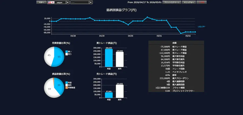Click the 買トレード損益(円) chart title

coord(107,43)
